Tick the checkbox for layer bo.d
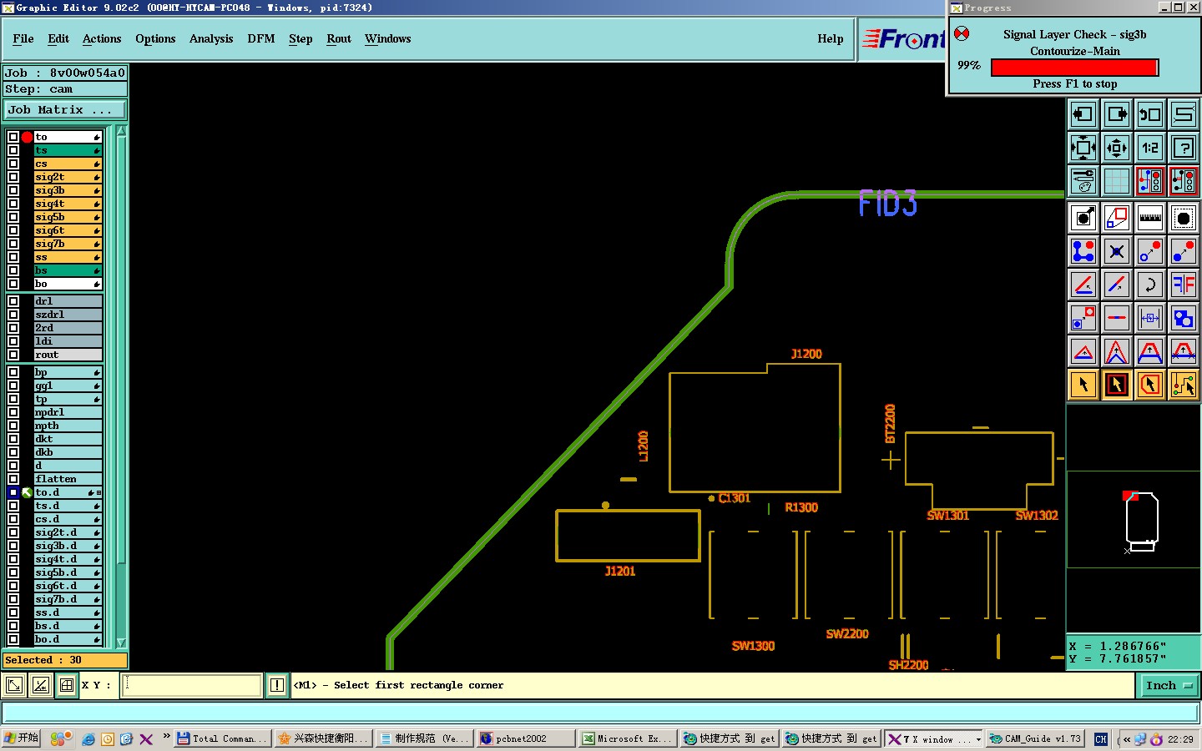1202x751 pixels. click(13, 639)
